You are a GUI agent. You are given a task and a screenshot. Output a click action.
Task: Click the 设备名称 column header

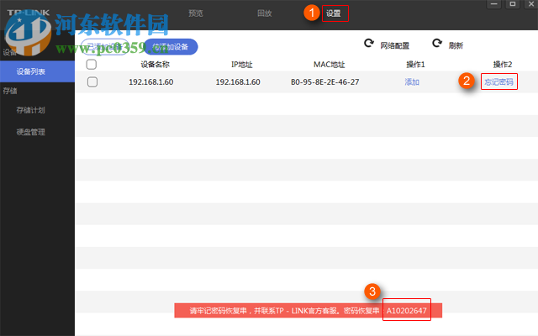click(x=155, y=65)
